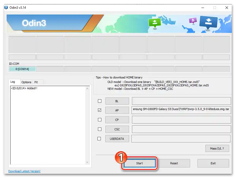Image resolution: width=236 pixels, height=178 pixels.
Task: Open Download Latest Version link
Action: click(24, 171)
